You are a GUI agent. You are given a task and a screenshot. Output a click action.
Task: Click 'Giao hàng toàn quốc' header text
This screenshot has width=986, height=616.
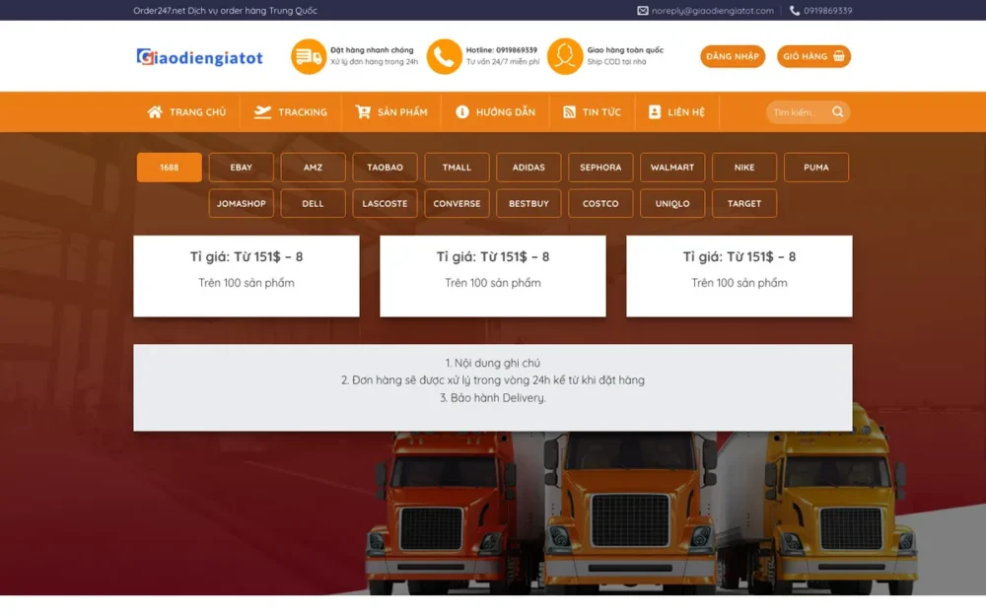625,50
